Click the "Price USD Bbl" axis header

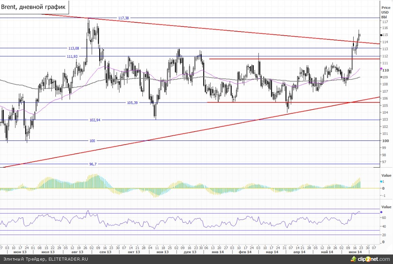tap(386, 12)
